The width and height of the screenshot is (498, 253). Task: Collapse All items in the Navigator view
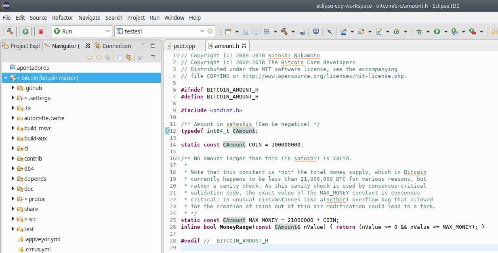point(120,57)
